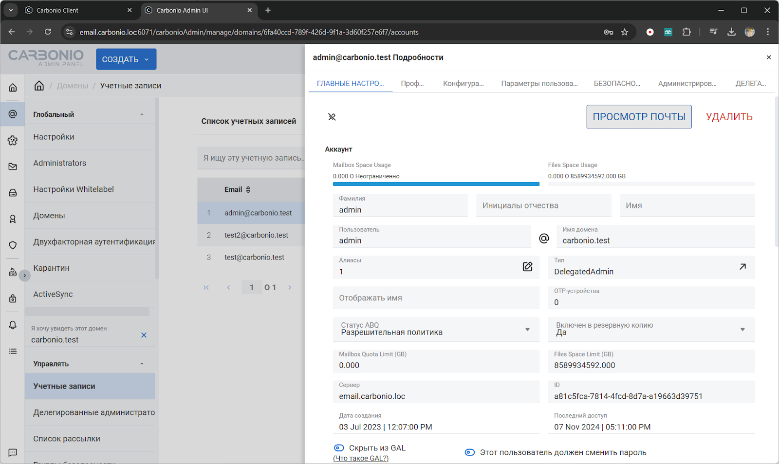779x464 pixels.
Task: Switch to the Carbonio Client browser tab
Action: coord(78,10)
